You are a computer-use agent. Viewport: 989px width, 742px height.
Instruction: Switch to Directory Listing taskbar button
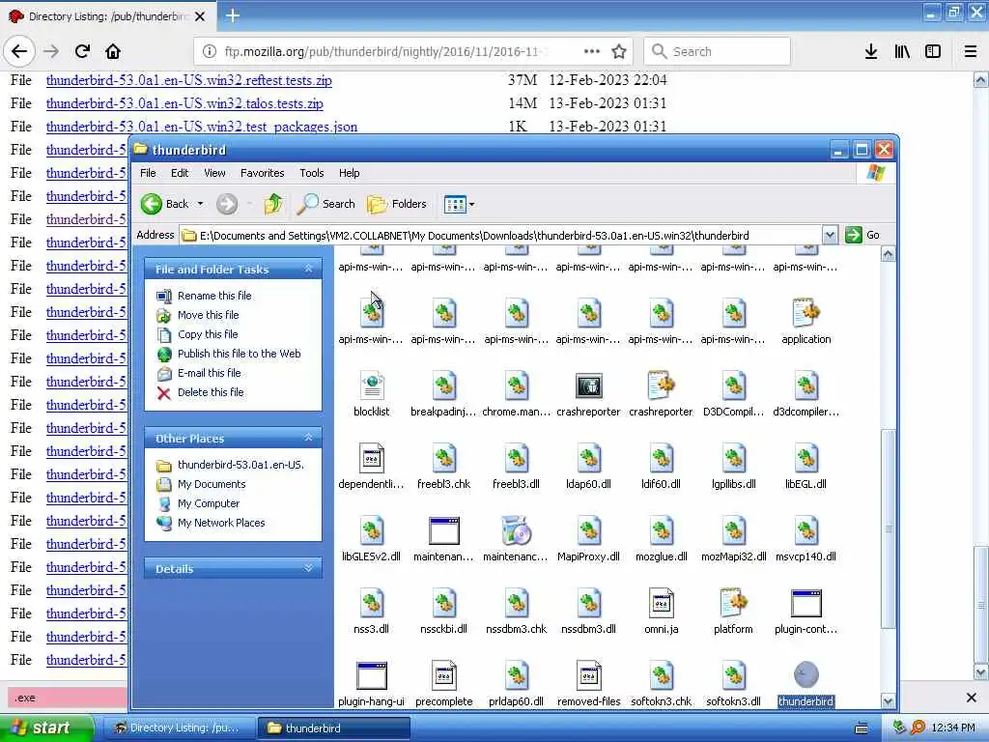pyautogui.click(x=178, y=728)
